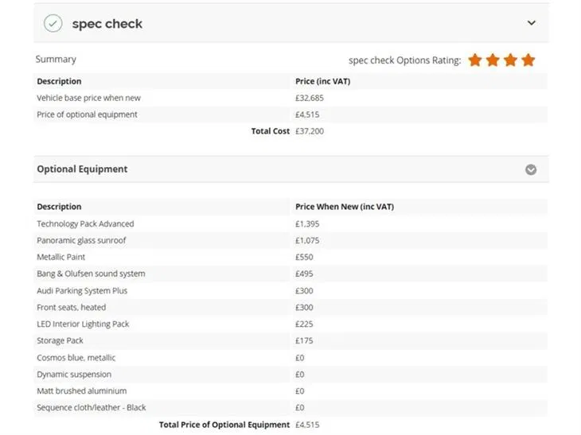Click the Total Cost £37,200 value
Viewport: 581px width, 435px height.
click(x=310, y=131)
